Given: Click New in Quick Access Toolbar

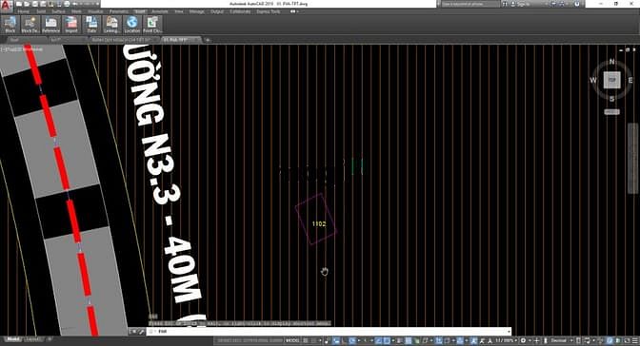Looking at the screenshot, I should (19, 4).
